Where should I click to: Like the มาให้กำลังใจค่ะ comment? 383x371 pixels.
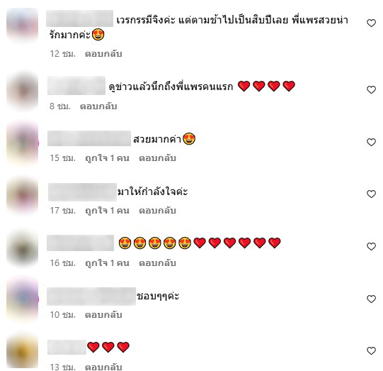[371, 194]
